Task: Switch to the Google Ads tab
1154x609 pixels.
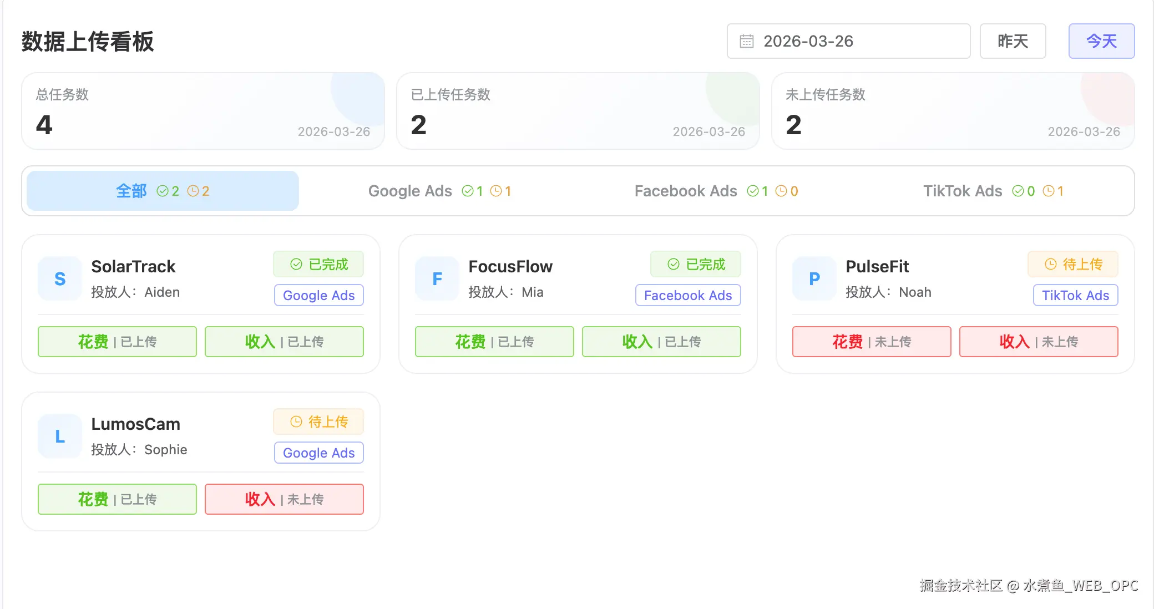Action: tap(439, 191)
